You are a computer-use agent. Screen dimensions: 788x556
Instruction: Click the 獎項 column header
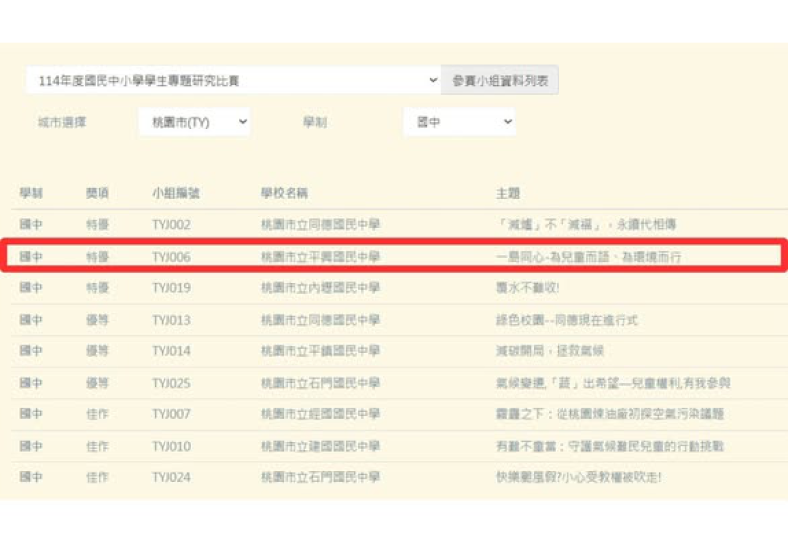[98, 194]
